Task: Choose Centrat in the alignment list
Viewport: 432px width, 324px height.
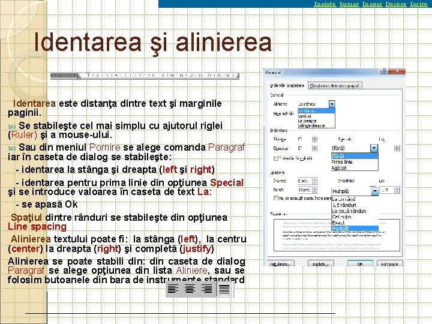Action: (316, 116)
